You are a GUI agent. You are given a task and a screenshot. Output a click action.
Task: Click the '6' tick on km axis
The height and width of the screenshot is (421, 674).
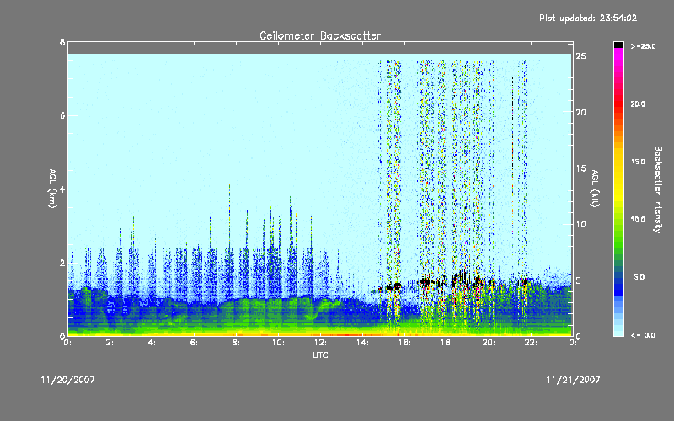pos(62,115)
